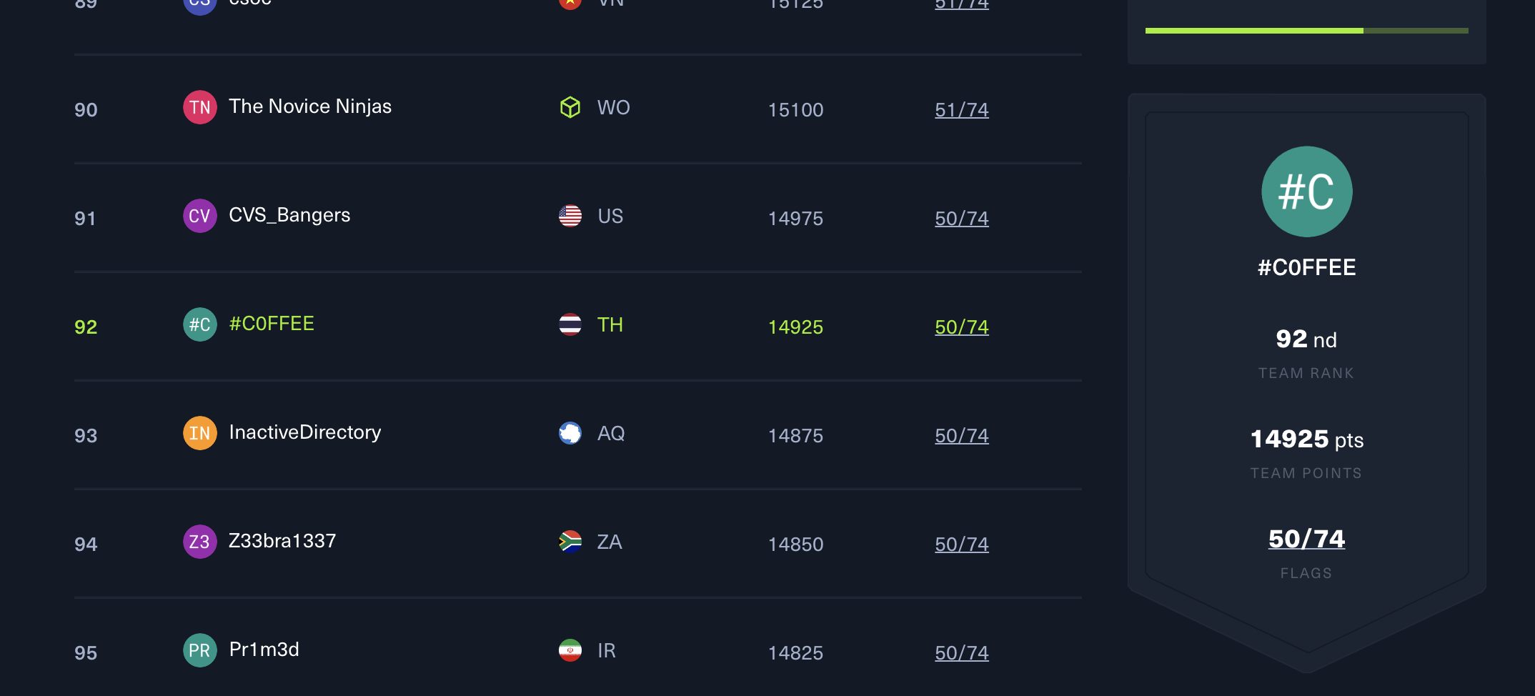Select the CVS_Bangers purple avatar icon
1535x696 pixels.
pyautogui.click(x=199, y=215)
